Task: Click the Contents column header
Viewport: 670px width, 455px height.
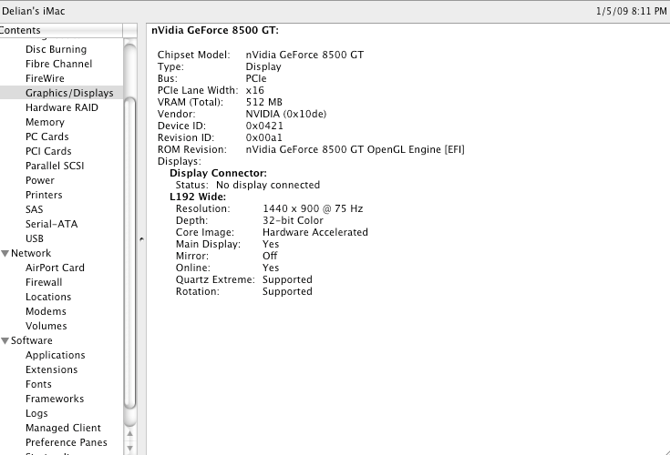Action: point(61,30)
